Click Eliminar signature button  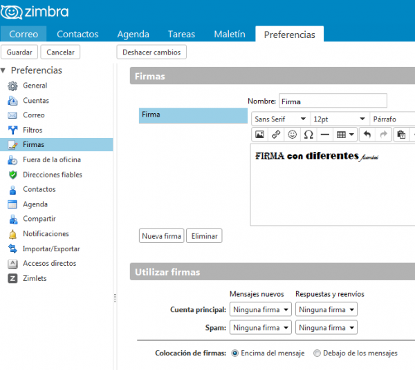[204, 236]
